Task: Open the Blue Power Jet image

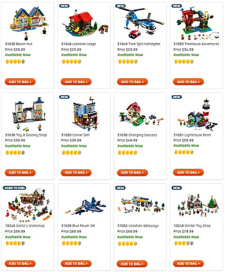Action: pos(85,206)
